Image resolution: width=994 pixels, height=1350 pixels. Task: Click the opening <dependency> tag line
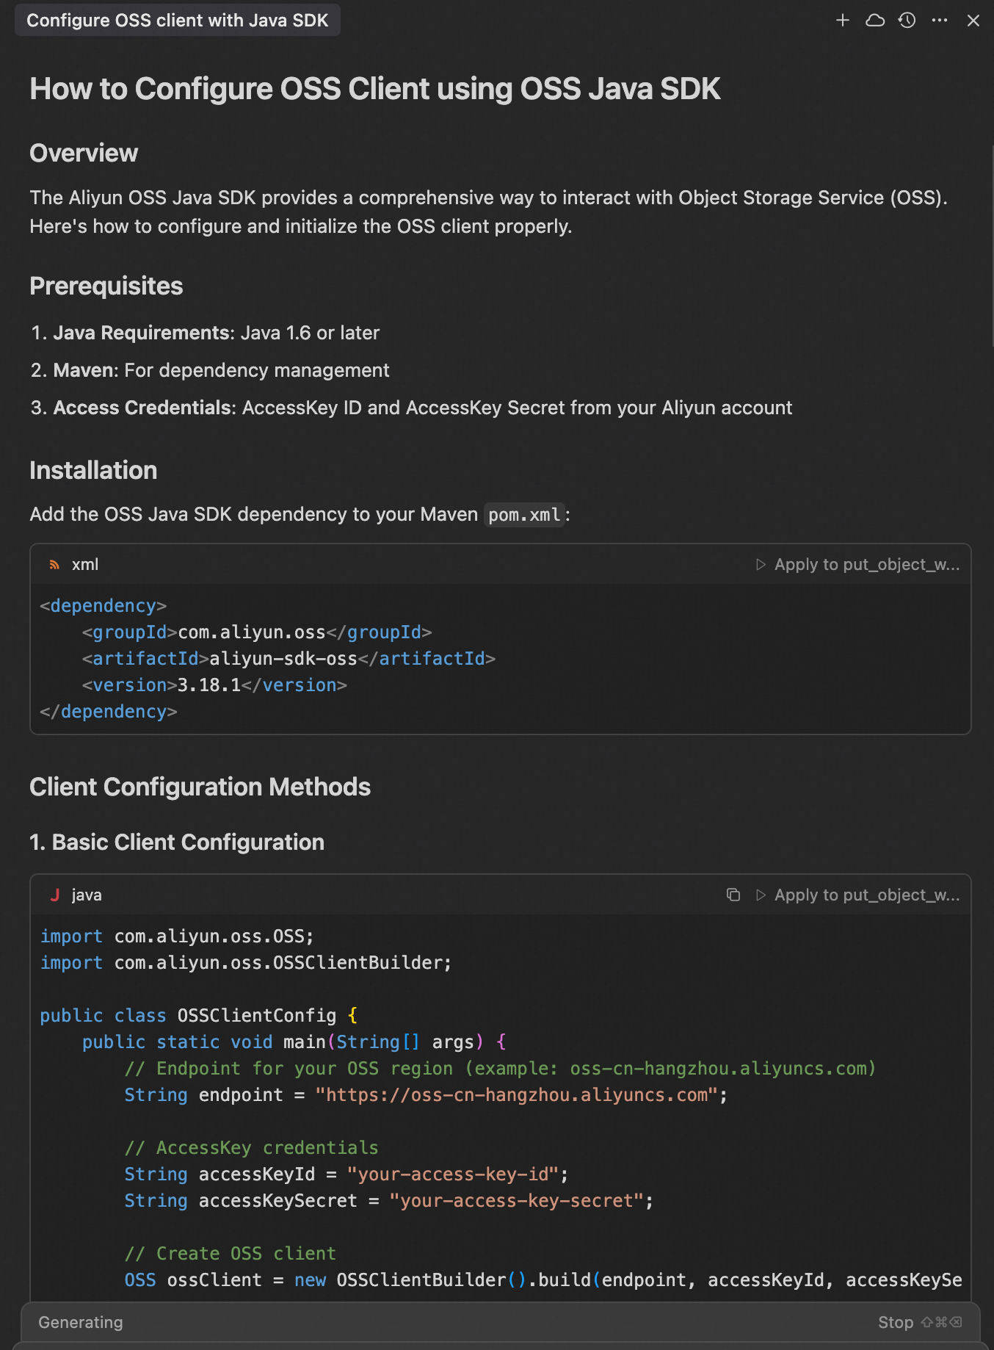click(x=104, y=606)
